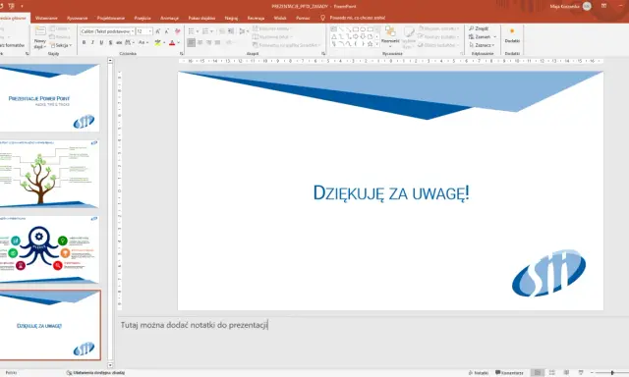Viewport: 629px width, 377px height.
Task: Open Komentarze from the status bar
Action: click(509, 373)
